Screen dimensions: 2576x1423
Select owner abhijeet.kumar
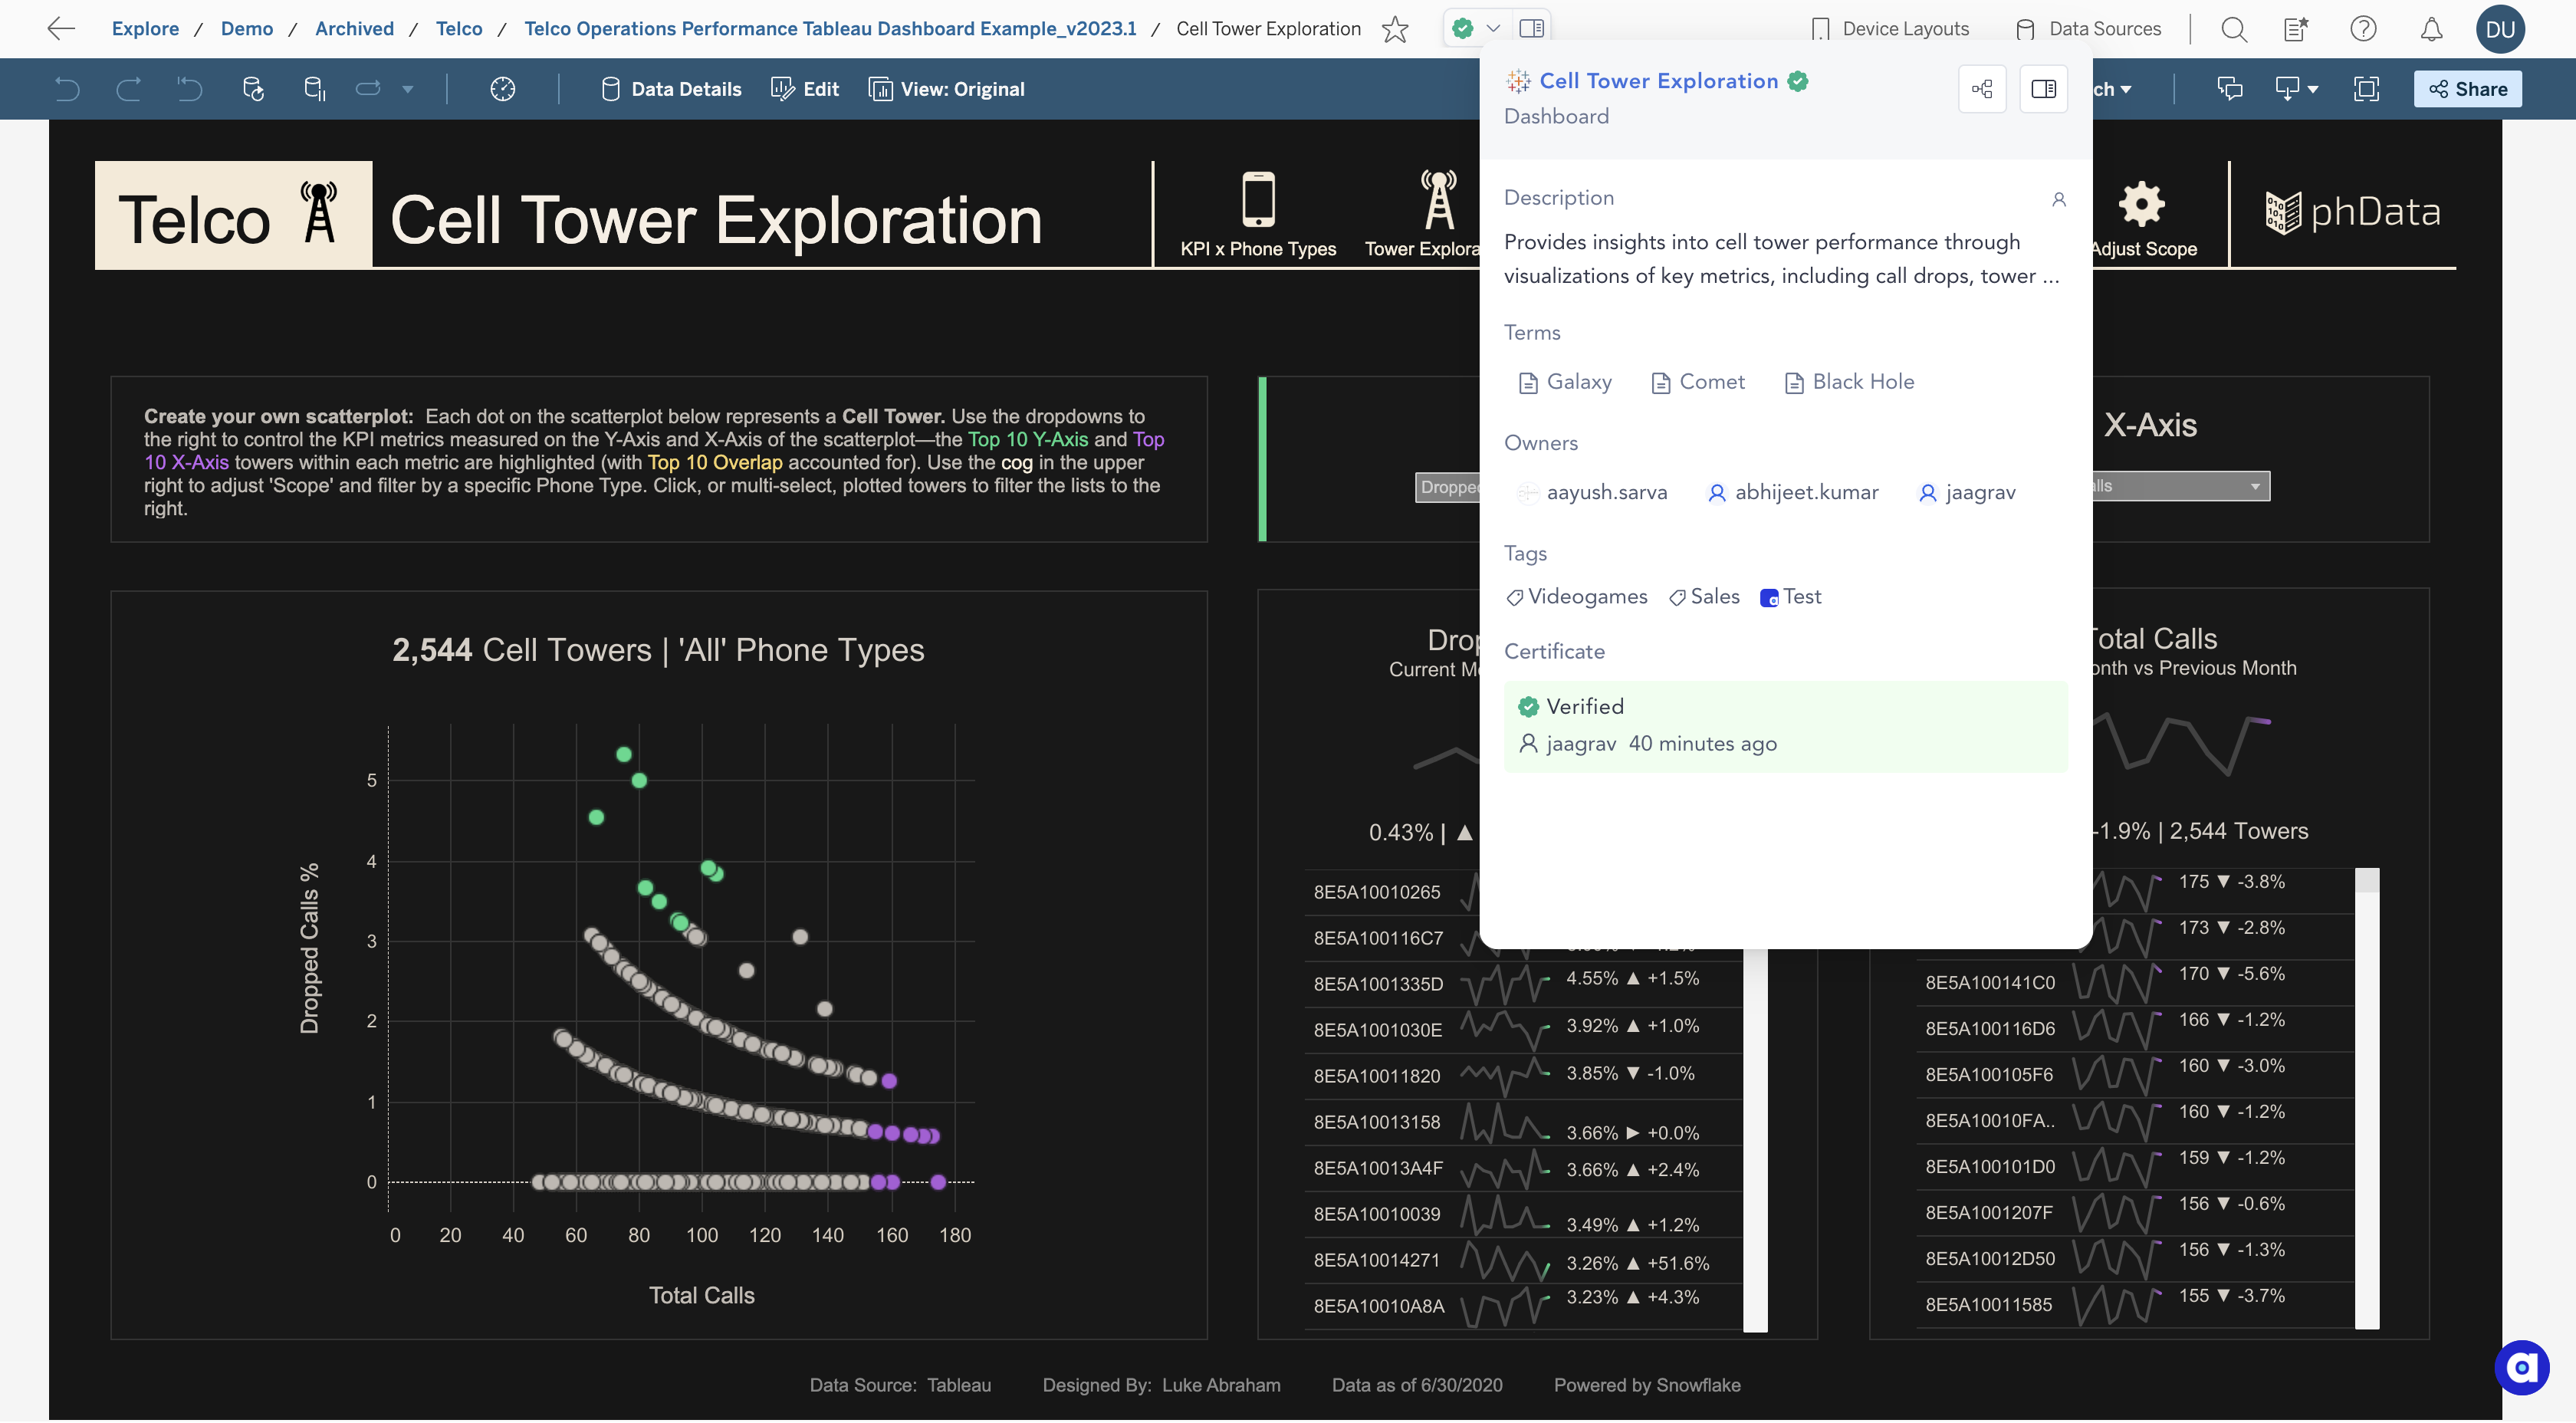point(1792,493)
